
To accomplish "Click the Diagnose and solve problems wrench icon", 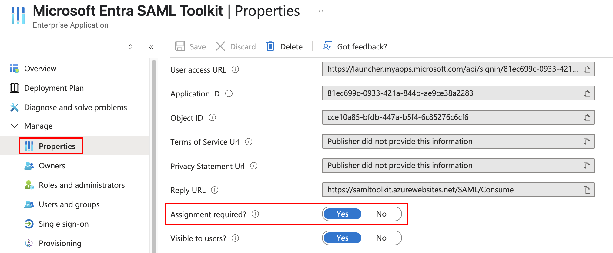I will click(x=14, y=107).
